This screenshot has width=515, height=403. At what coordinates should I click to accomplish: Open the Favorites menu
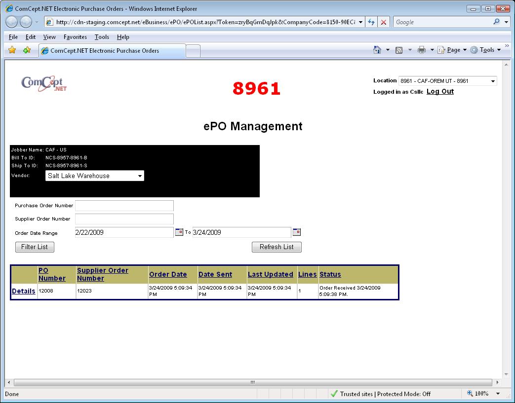(x=75, y=37)
